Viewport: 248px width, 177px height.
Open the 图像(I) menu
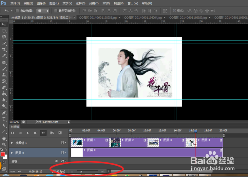click(x=41, y=3)
